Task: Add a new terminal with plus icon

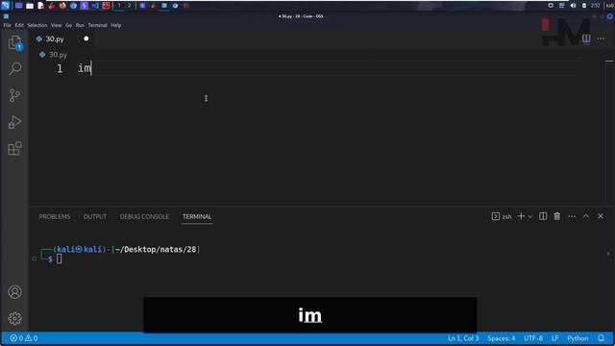Action: (x=521, y=216)
